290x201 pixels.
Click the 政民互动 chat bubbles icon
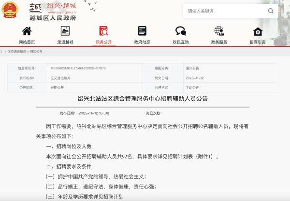tap(181, 31)
